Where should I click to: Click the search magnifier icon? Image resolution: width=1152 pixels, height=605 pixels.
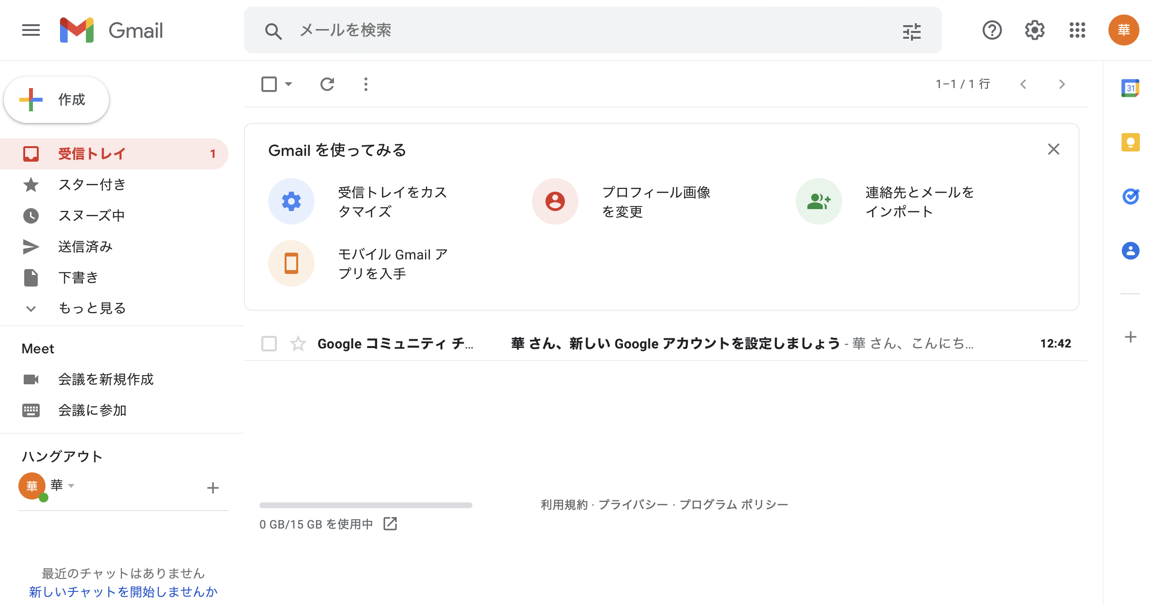coord(273,31)
